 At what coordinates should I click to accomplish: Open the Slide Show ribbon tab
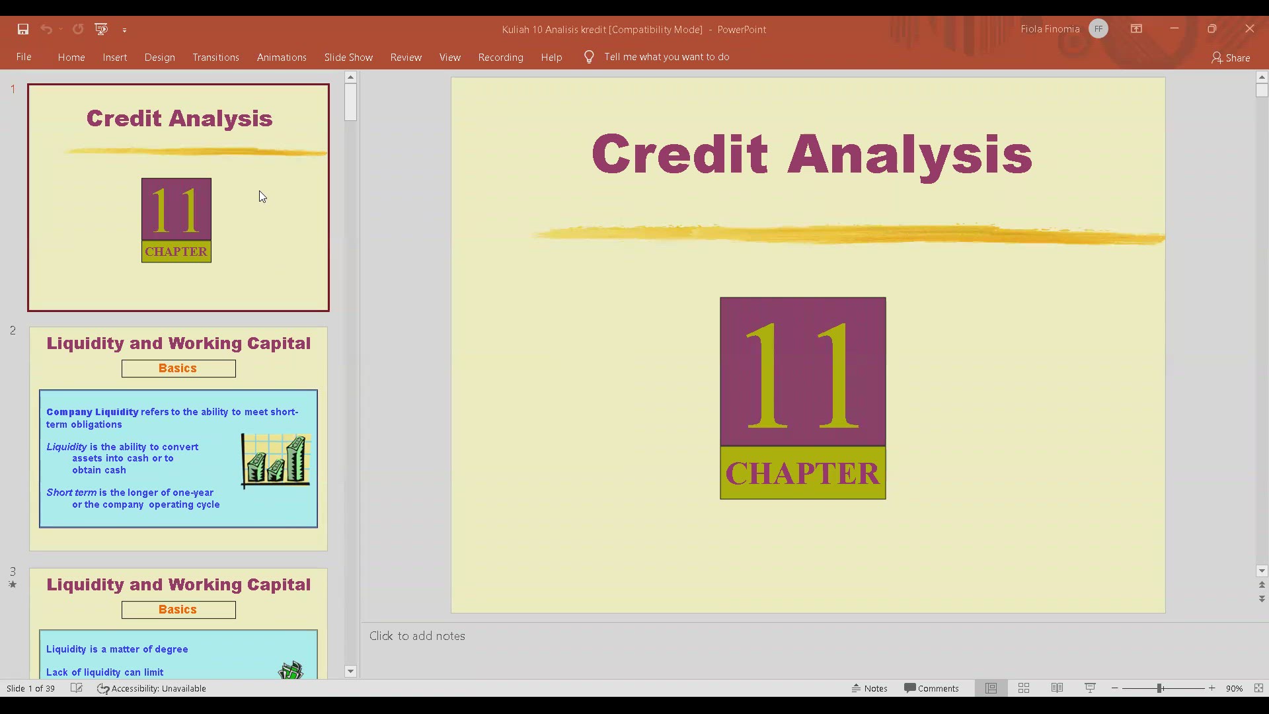point(348,58)
